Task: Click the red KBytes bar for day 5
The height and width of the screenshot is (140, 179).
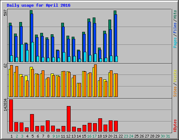Action: [x=32, y=123]
